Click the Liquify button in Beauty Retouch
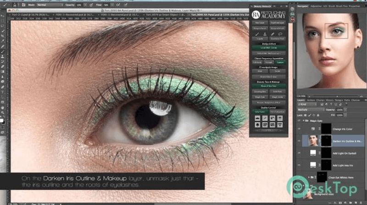 click(x=260, y=39)
